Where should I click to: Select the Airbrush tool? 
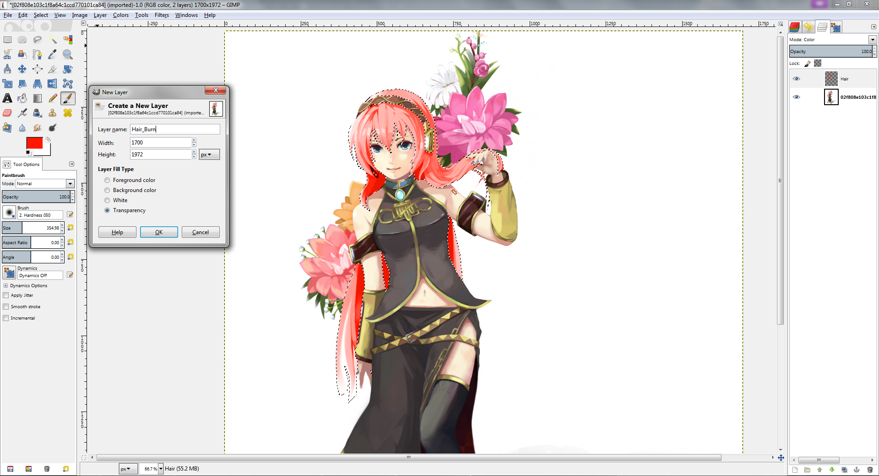(x=22, y=113)
